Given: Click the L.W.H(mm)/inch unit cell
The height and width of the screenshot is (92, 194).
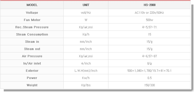Looking at the screenshot, I should [86, 71].
